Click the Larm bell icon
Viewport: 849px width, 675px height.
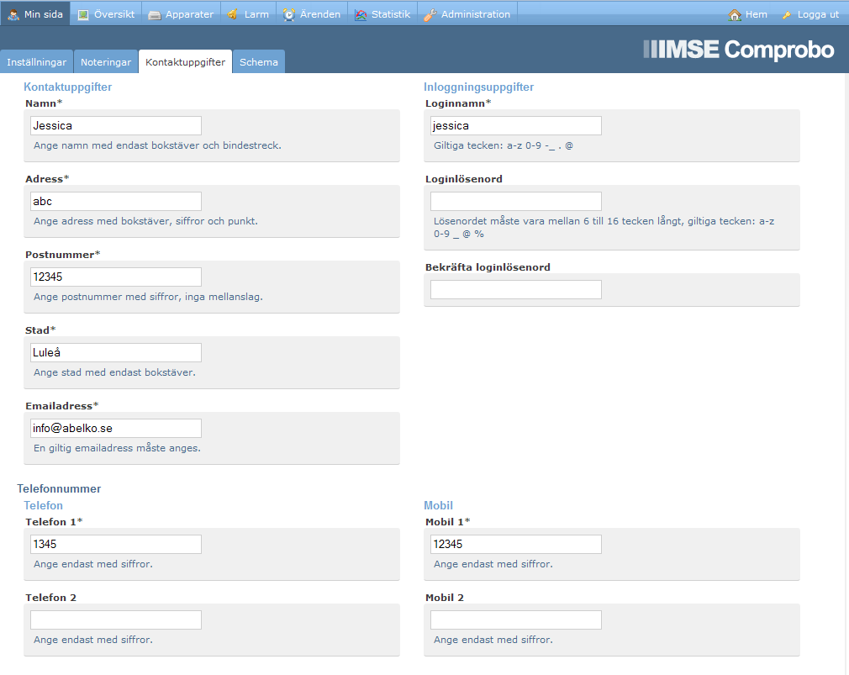tap(233, 14)
